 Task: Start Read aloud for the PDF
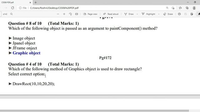click(111, 14)
